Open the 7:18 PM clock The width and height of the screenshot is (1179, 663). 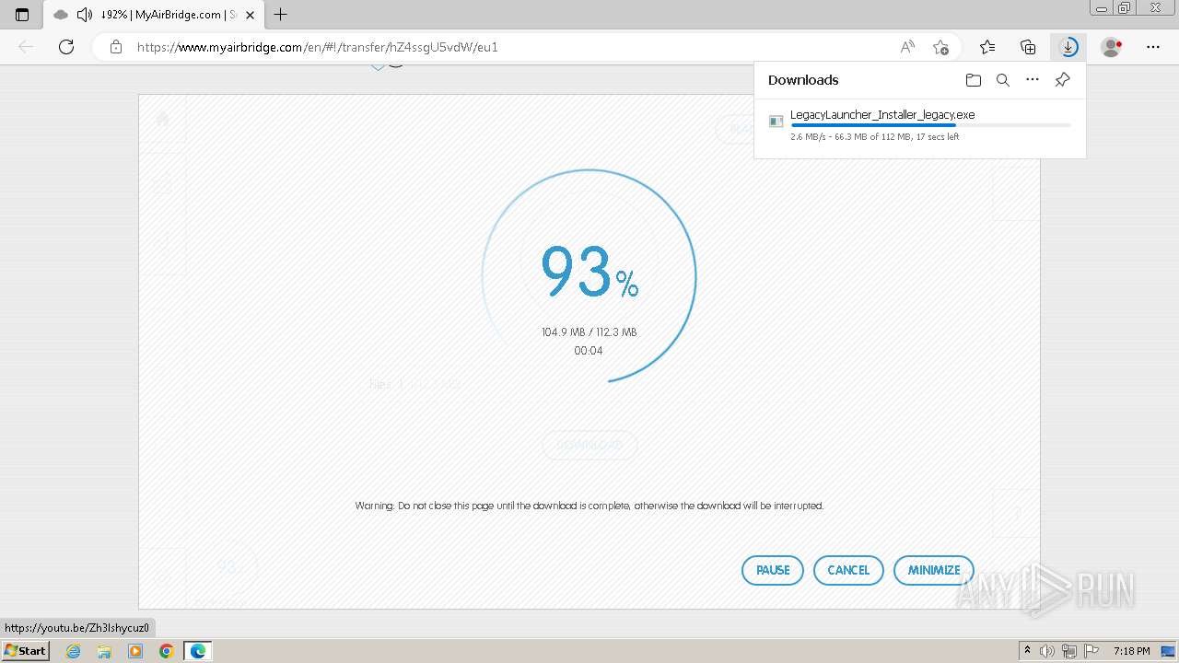1131,651
